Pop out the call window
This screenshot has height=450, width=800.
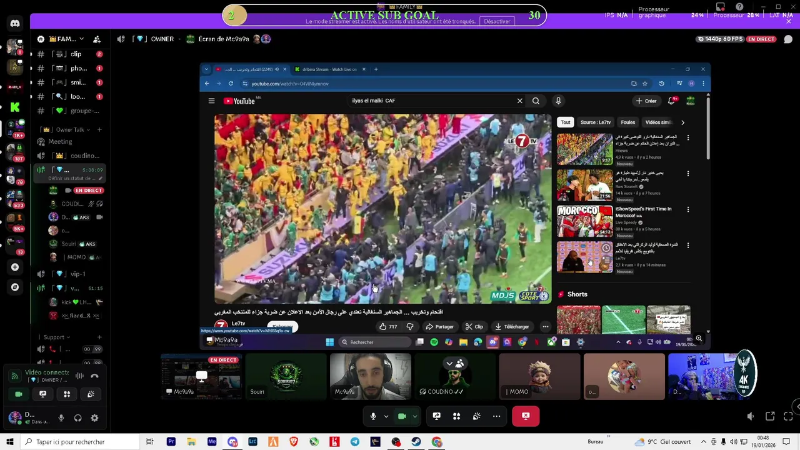pos(770,416)
